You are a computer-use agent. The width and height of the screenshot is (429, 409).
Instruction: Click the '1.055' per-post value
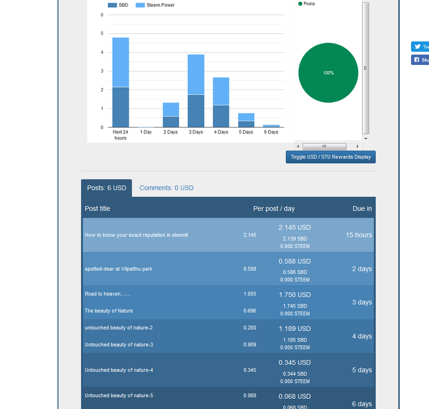click(250, 294)
